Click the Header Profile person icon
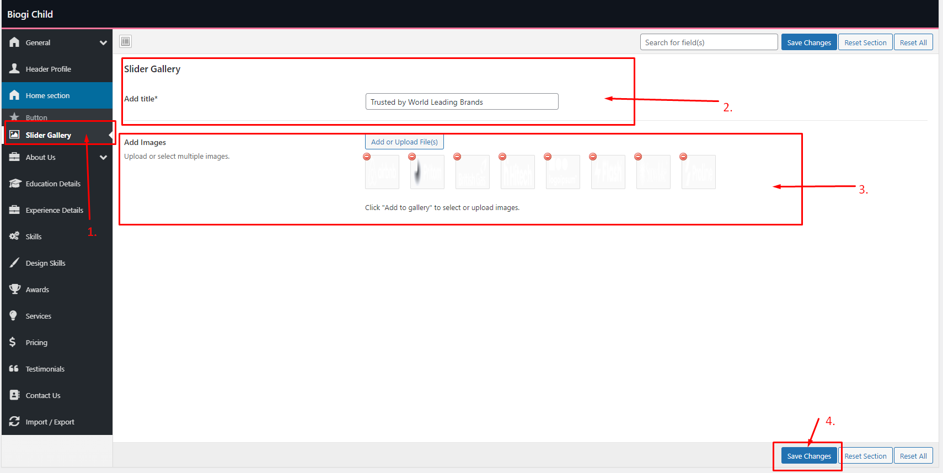Viewport: 943px width, 473px height. (14, 69)
